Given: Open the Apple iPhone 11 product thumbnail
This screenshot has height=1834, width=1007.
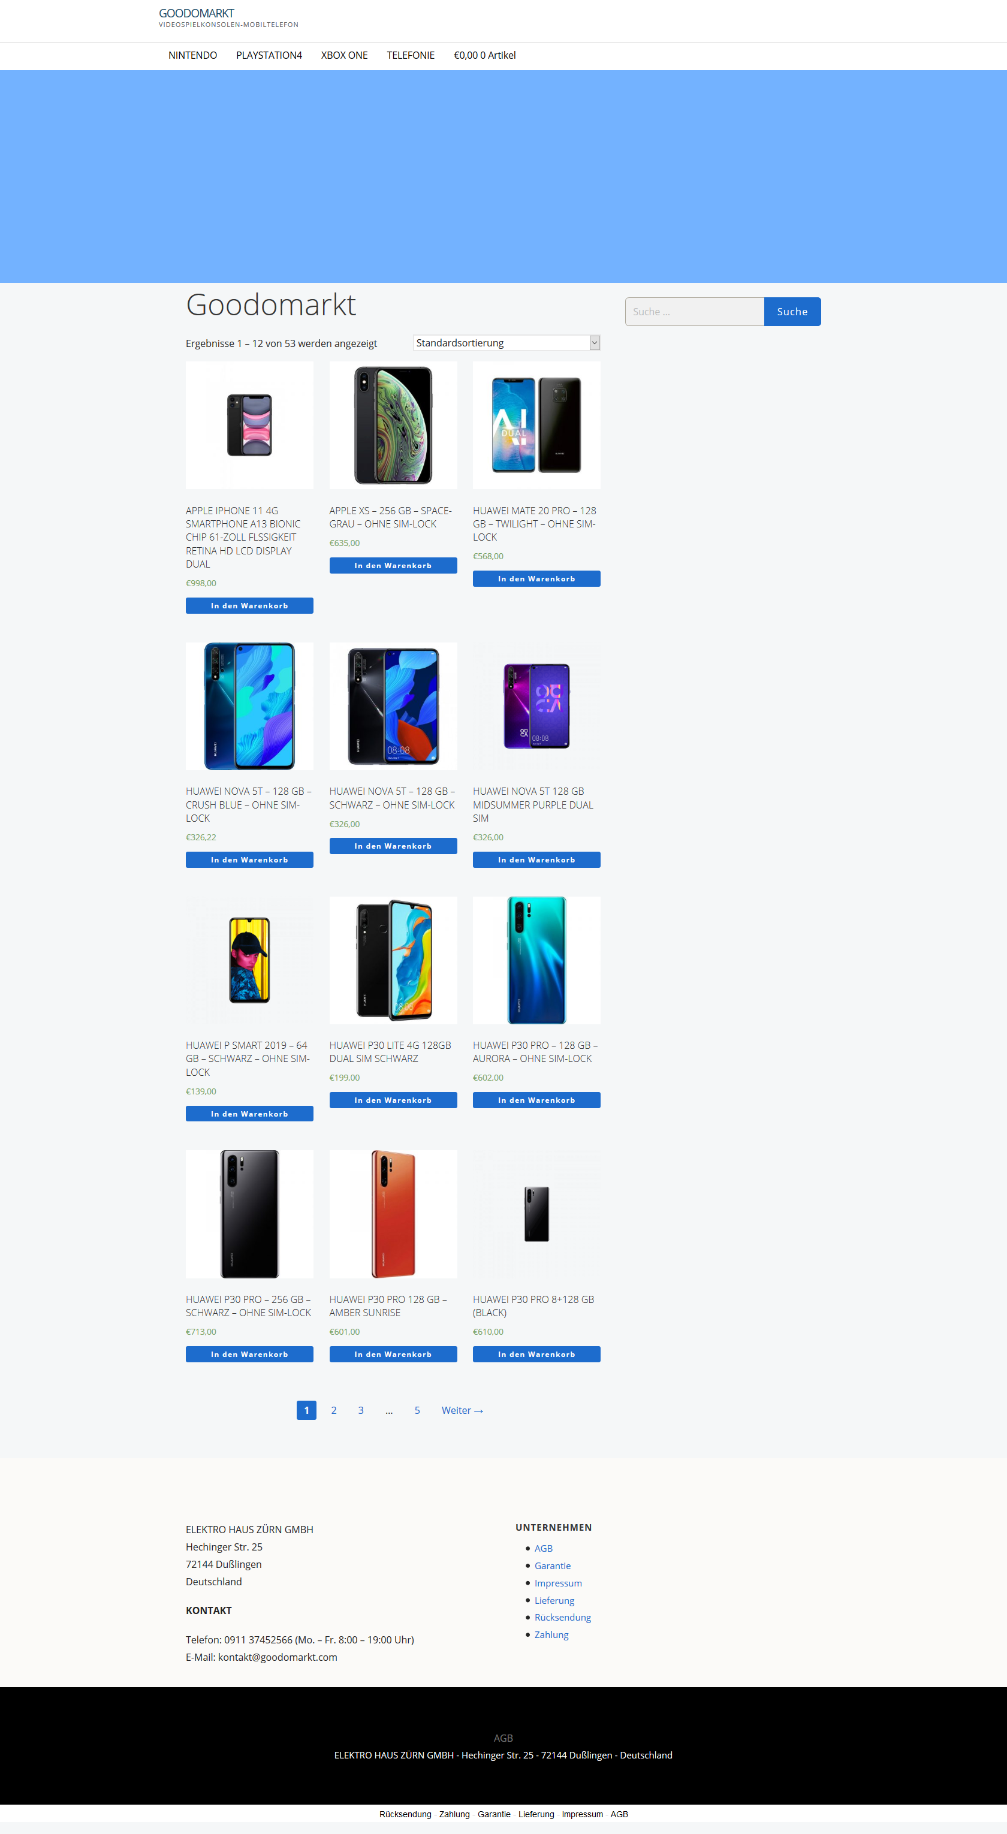Looking at the screenshot, I should [x=249, y=425].
